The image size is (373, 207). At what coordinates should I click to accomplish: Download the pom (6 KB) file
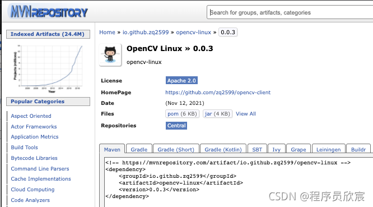point(182,114)
